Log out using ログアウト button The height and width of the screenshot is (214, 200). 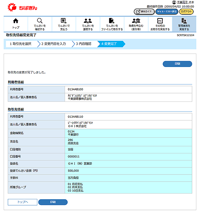[186, 12]
